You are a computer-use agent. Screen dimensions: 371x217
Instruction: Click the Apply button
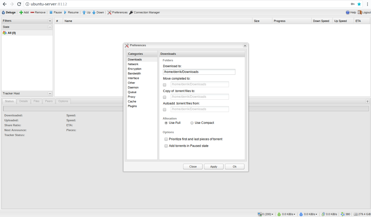[x=214, y=167]
